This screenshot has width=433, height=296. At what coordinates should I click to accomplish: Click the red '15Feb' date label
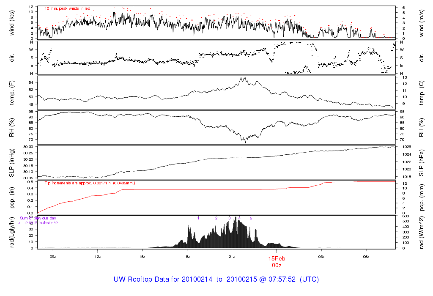[277, 259]
